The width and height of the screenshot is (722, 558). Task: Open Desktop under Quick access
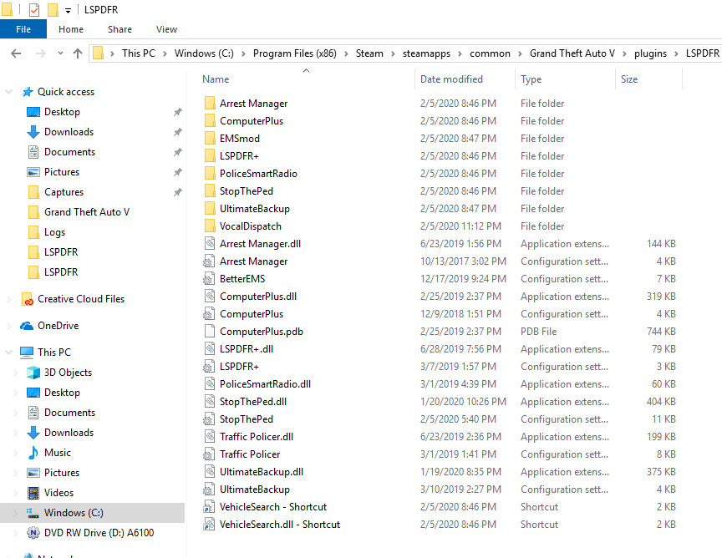point(62,112)
